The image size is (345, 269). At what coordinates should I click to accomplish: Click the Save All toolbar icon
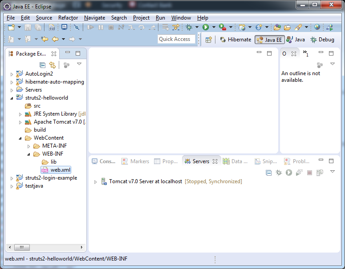(x=38, y=27)
